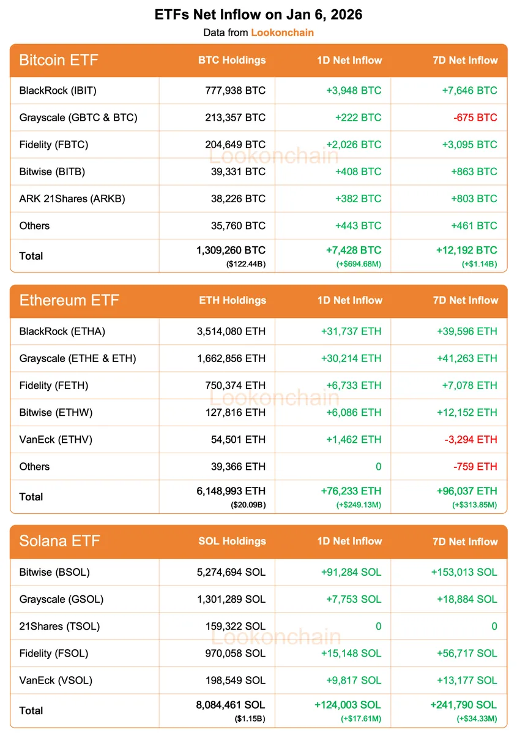The height and width of the screenshot is (735, 517).
Task: Select the ETH Holdings column header
Action: 232,300
